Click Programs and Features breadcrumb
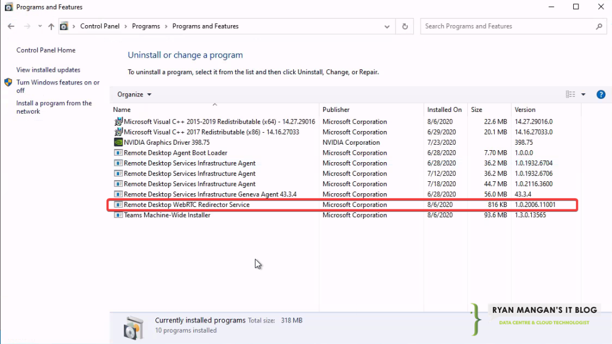This screenshot has height=344, width=612. pos(205,26)
